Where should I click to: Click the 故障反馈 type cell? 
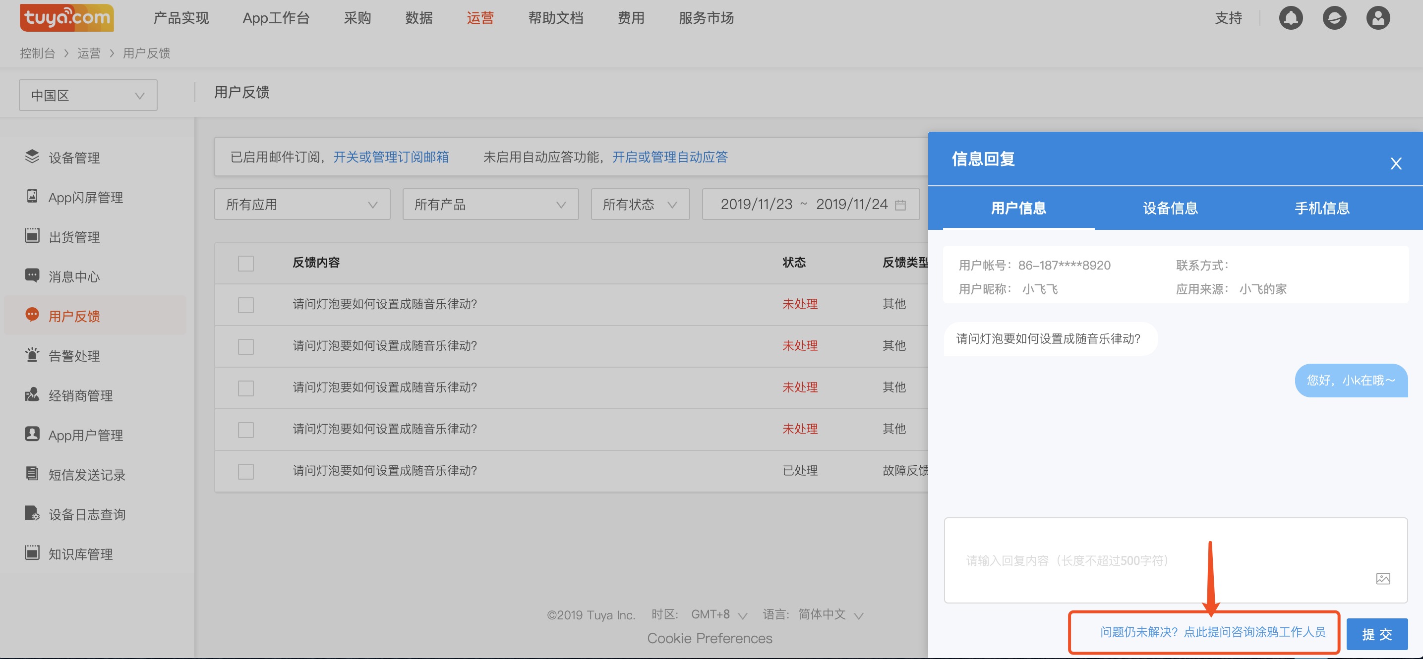905,470
